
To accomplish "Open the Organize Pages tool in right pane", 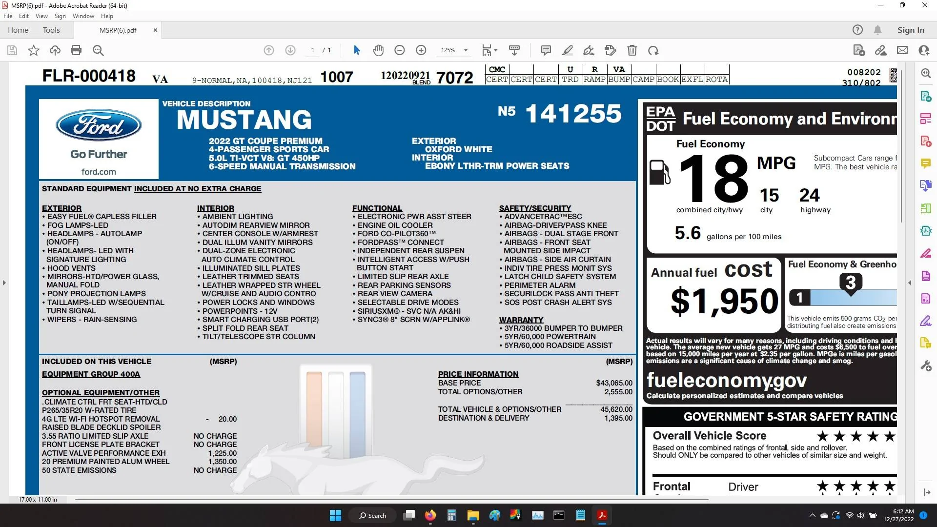I will click(x=926, y=208).
